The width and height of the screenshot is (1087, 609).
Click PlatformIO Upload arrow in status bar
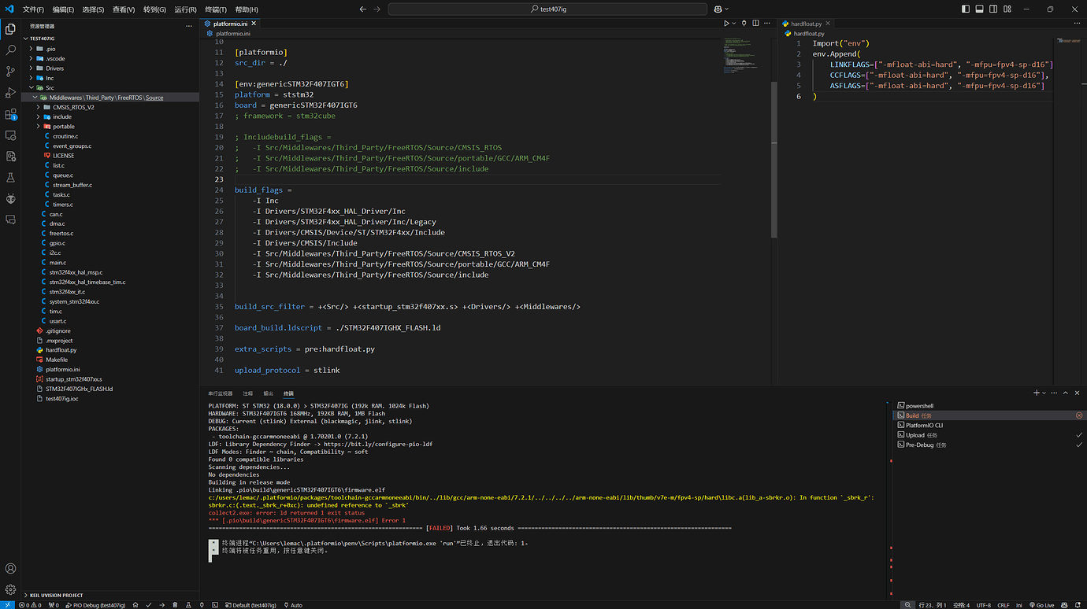[x=161, y=605]
